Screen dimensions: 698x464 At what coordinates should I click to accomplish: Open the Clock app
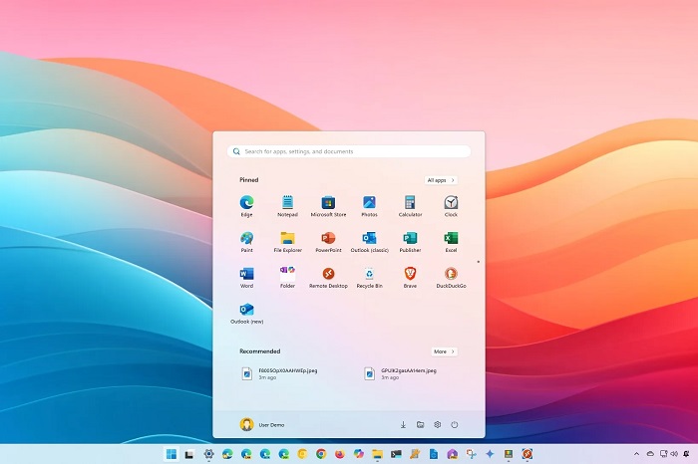click(451, 206)
